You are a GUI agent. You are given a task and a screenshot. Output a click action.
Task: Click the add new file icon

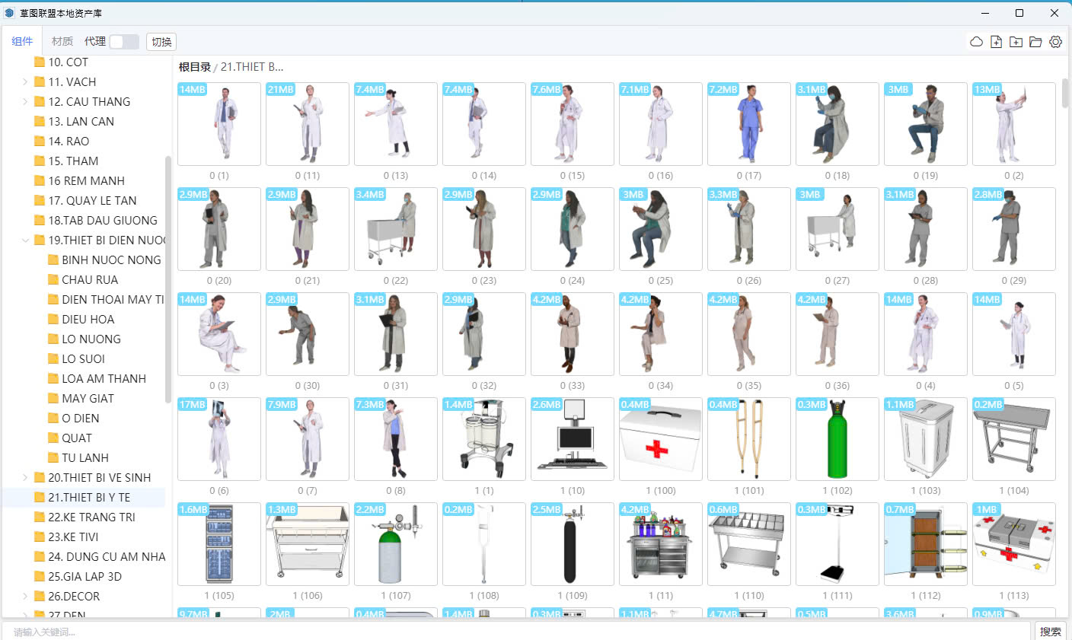(996, 42)
